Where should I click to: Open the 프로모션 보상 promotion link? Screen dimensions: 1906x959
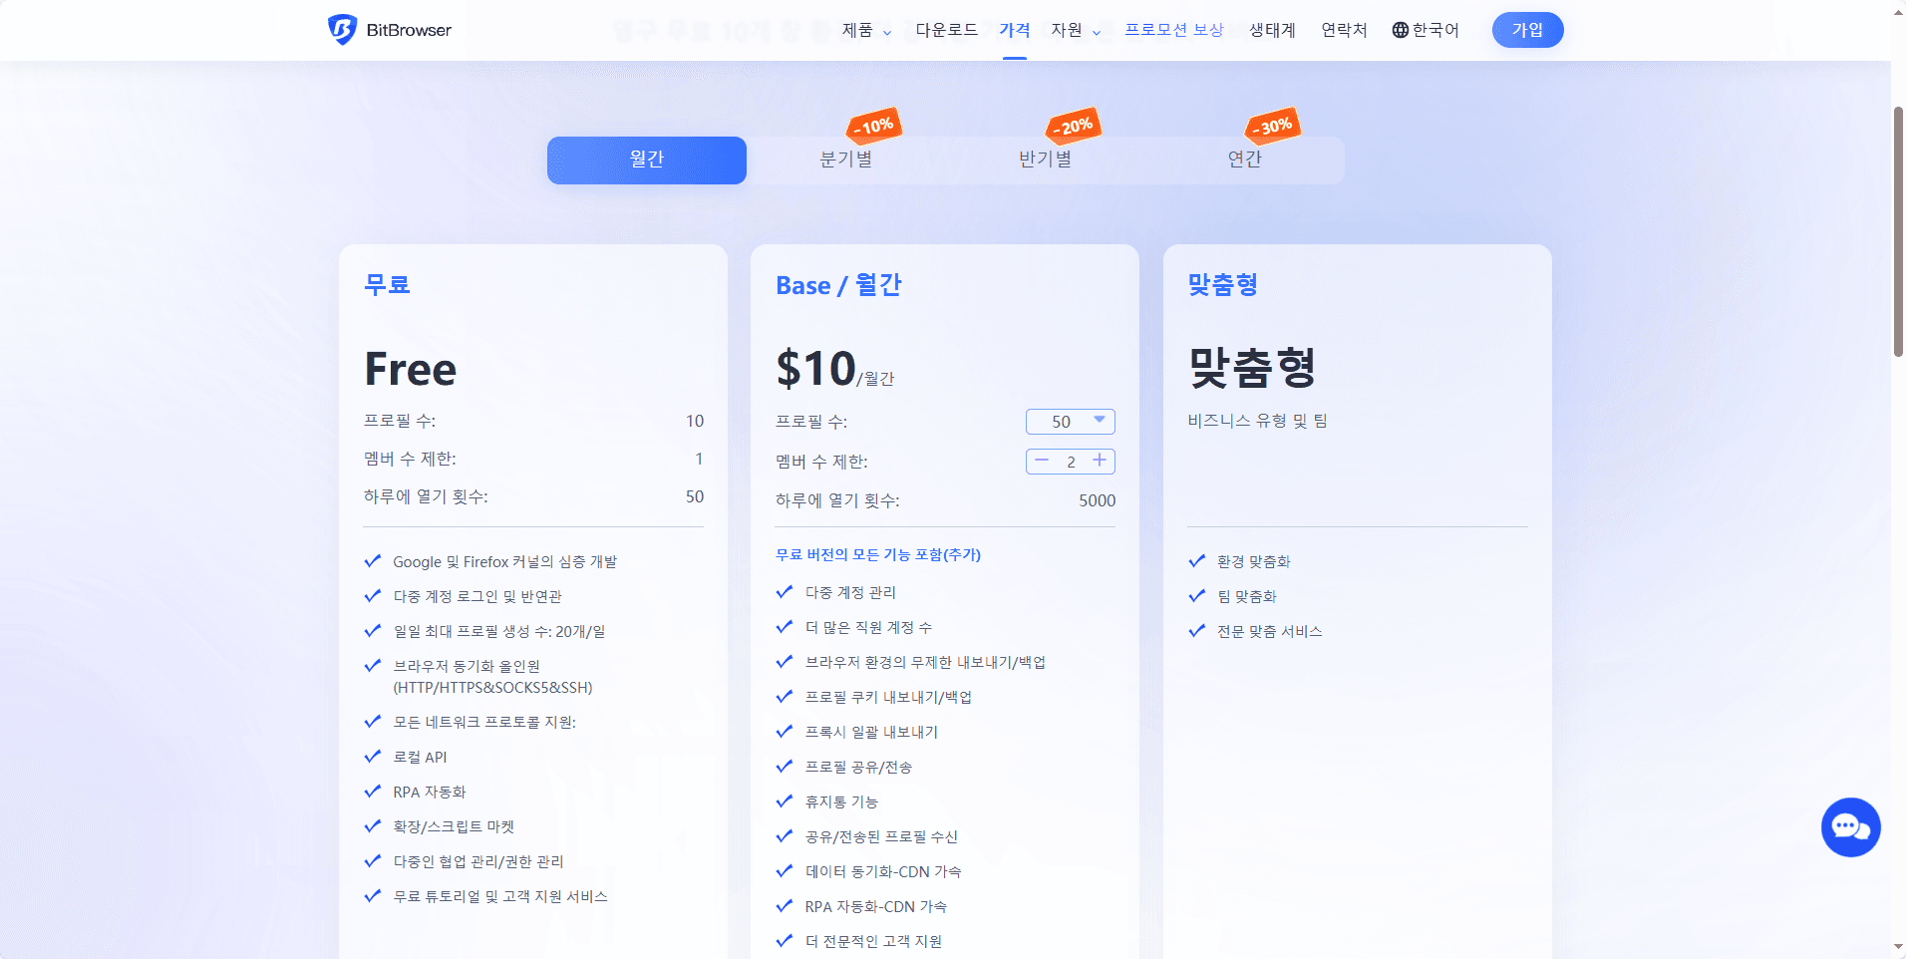(x=1173, y=30)
